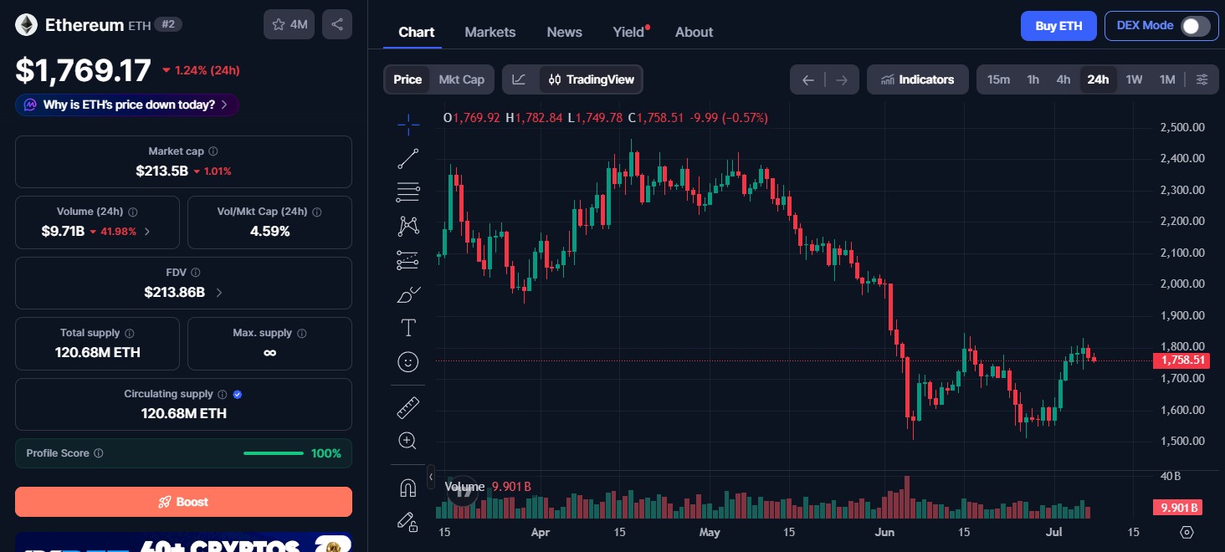This screenshot has width=1225, height=552.
Task: Open the forecasting and measurement tools
Action: coord(408,260)
